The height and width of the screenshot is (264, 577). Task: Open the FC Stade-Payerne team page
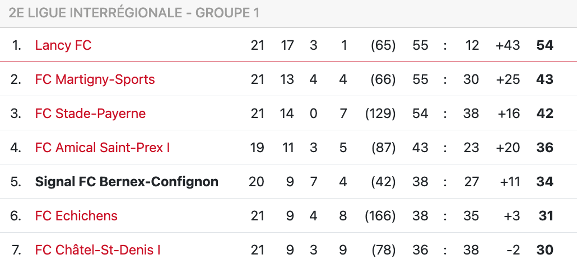[90, 114]
